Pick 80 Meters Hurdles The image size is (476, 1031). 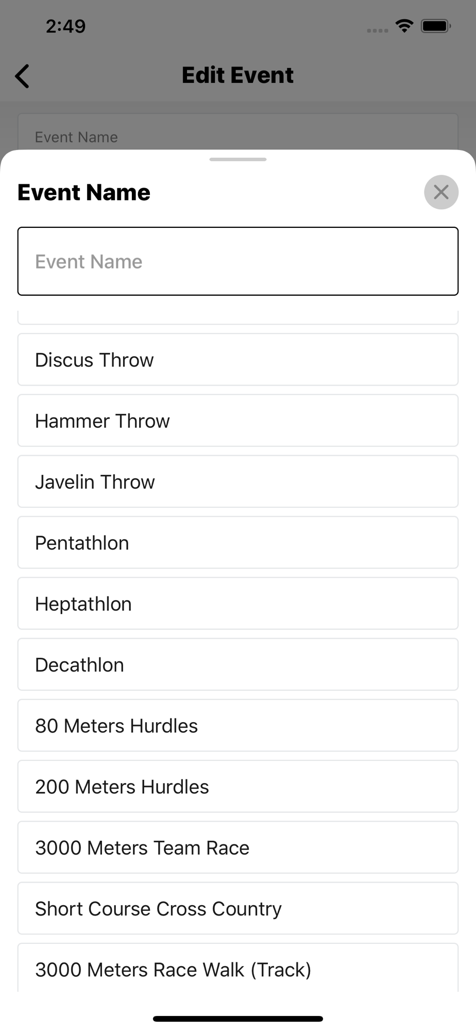pos(238,725)
